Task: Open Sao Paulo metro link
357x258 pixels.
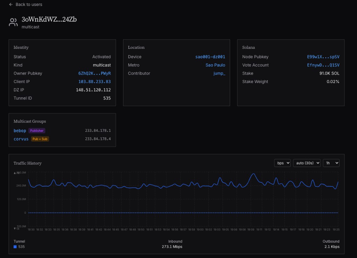Action: (x=215, y=65)
